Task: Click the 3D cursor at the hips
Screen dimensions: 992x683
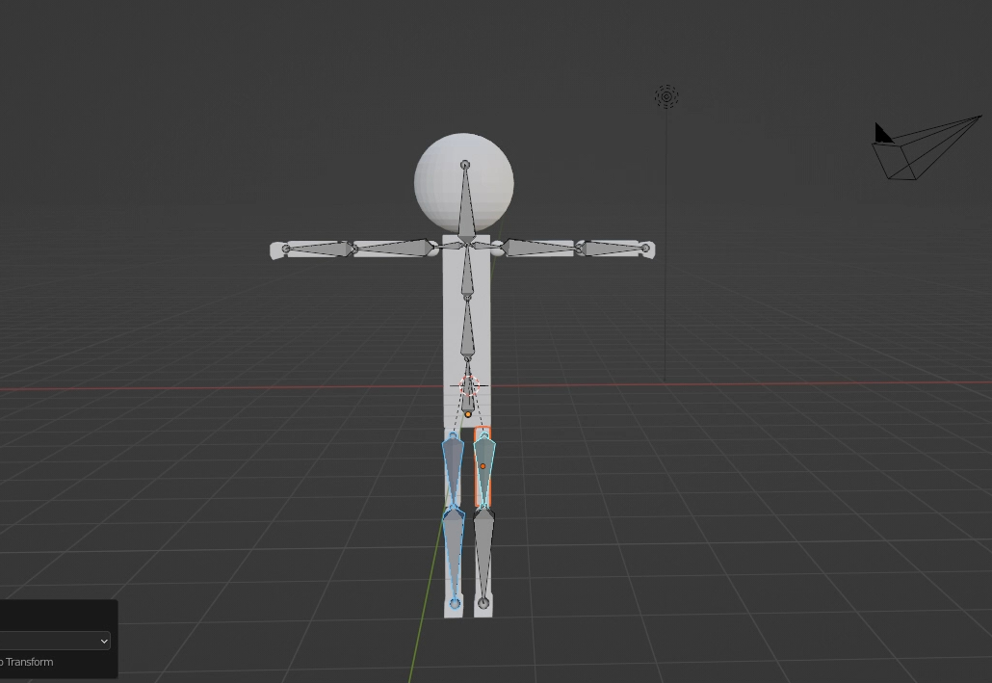Action: point(469,385)
